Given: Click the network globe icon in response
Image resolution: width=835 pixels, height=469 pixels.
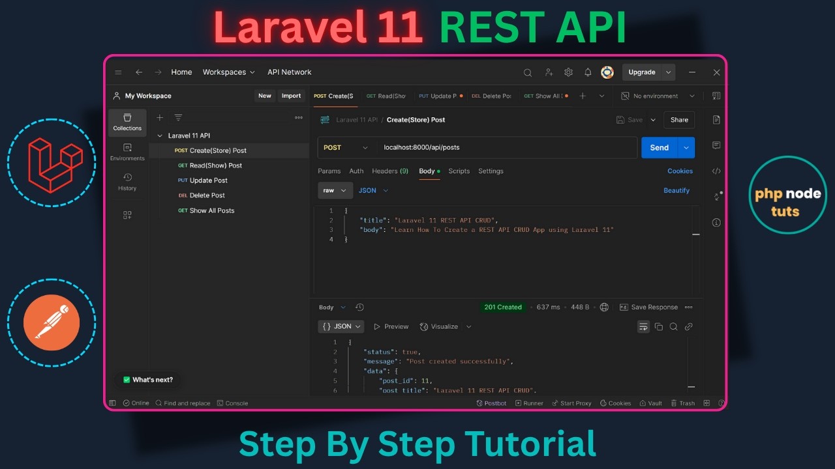Looking at the screenshot, I should (x=604, y=307).
